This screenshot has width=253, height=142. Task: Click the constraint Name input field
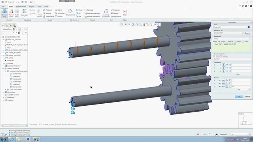(229, 27)
